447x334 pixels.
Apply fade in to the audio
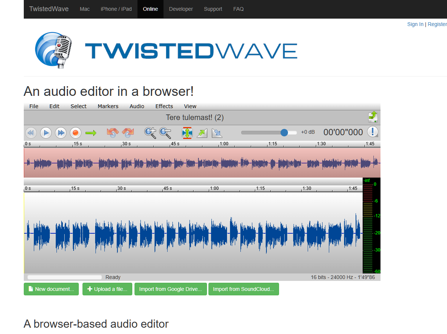pyautogui.click(x=202, y=133)
